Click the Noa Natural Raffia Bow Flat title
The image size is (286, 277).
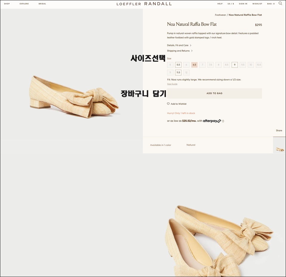point(192,24)
